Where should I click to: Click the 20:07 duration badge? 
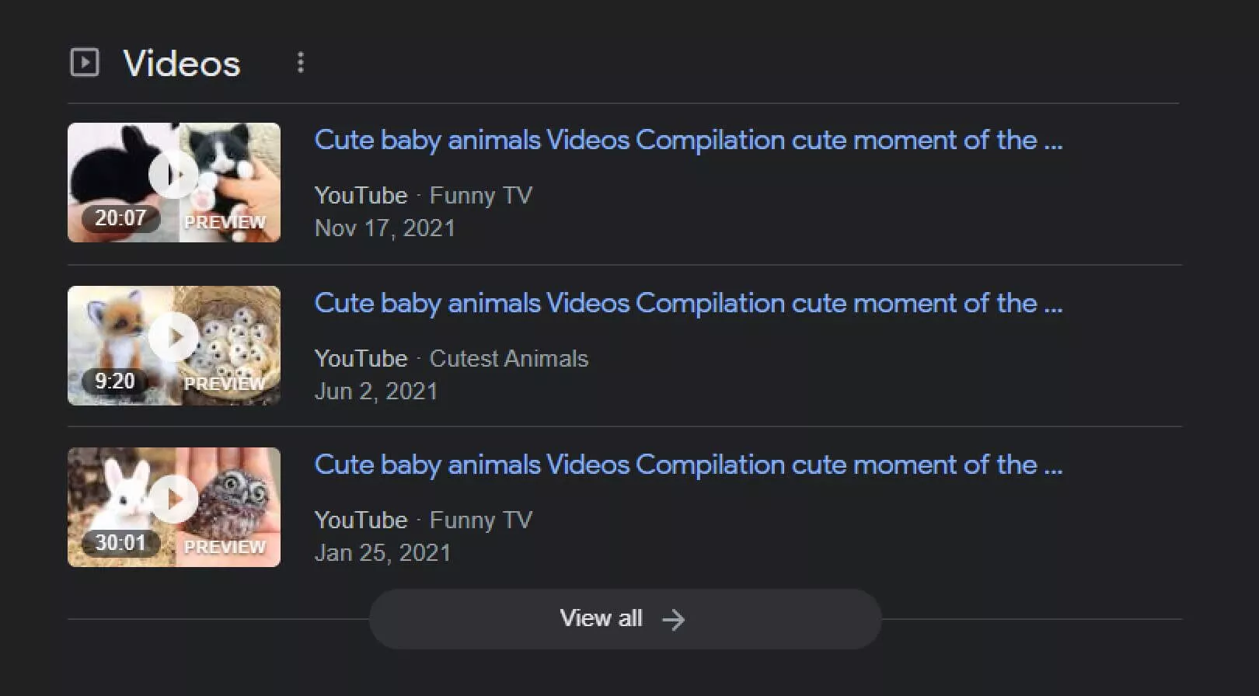coord(120,218)
